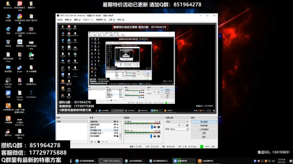Open 文件(F) File menu in OBS
Screen dimensions: 293x164
60,20
